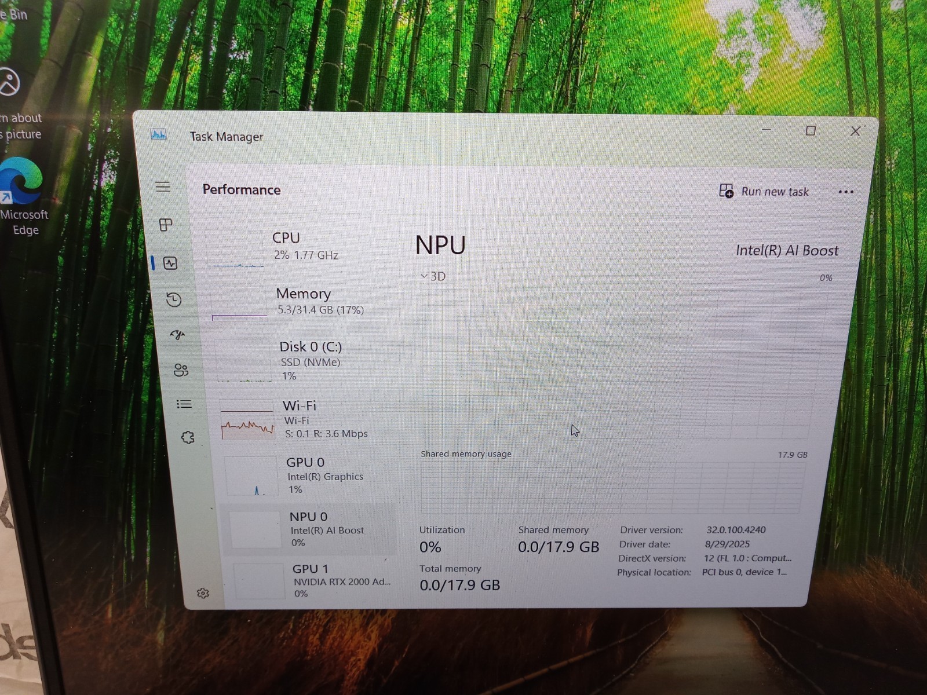Click the Intel(R) AI Boost heading text
927x695 pixels.
pyautogui.click(x=787, y=250)
